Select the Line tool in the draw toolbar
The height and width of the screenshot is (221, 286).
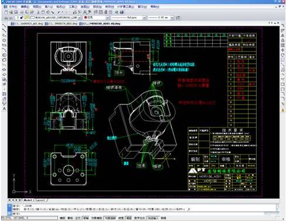click(x=4, y=26)
